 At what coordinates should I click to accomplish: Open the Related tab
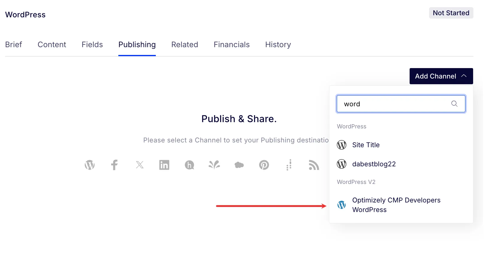click(185, 44)
